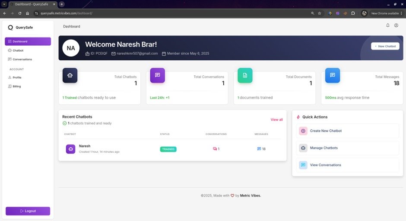The image size is (406, 221).
Task: Click Created 1 hour, 14 minutes ago text
Action: (x=99, y=152)
